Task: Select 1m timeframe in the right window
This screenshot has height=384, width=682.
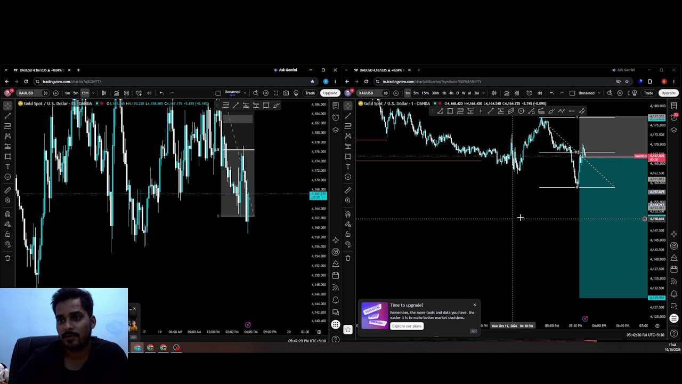Action: (x=408, y=93)
